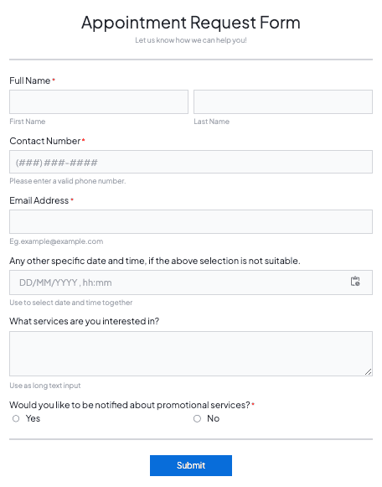Focus the First Name input field
382x487 pixels.
(99, 102)
